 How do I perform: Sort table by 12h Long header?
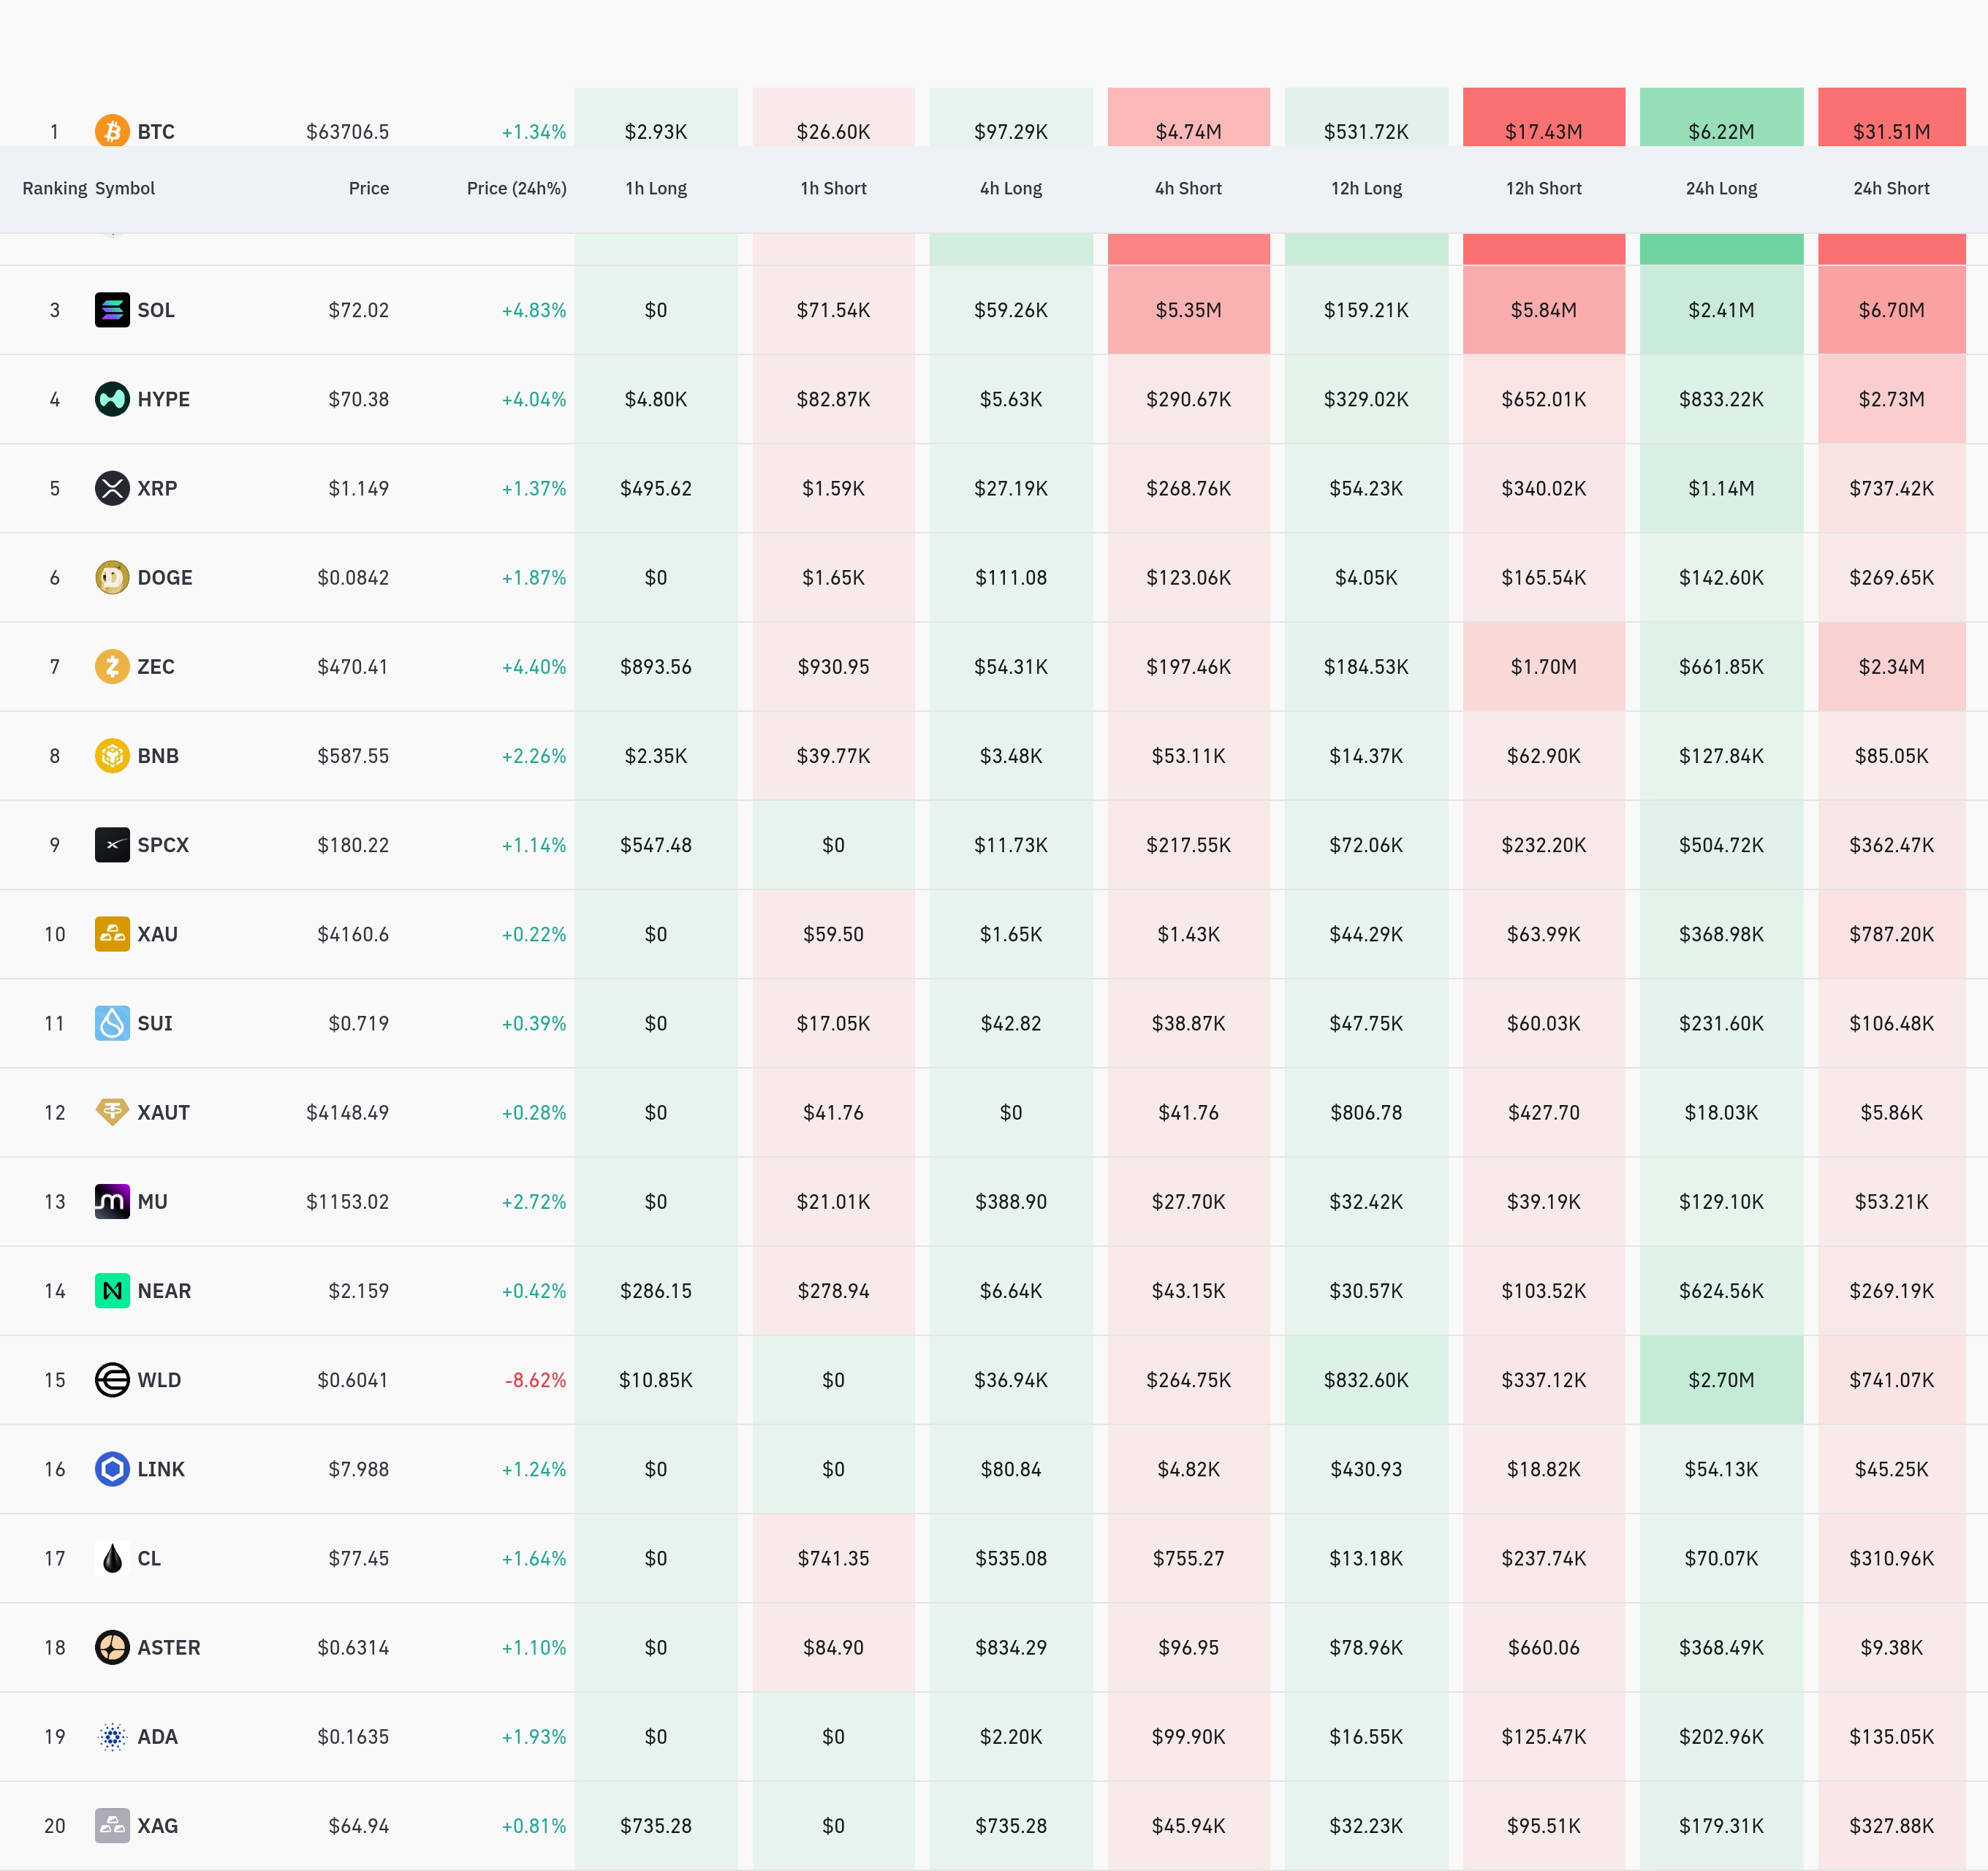click(1366, 188)
